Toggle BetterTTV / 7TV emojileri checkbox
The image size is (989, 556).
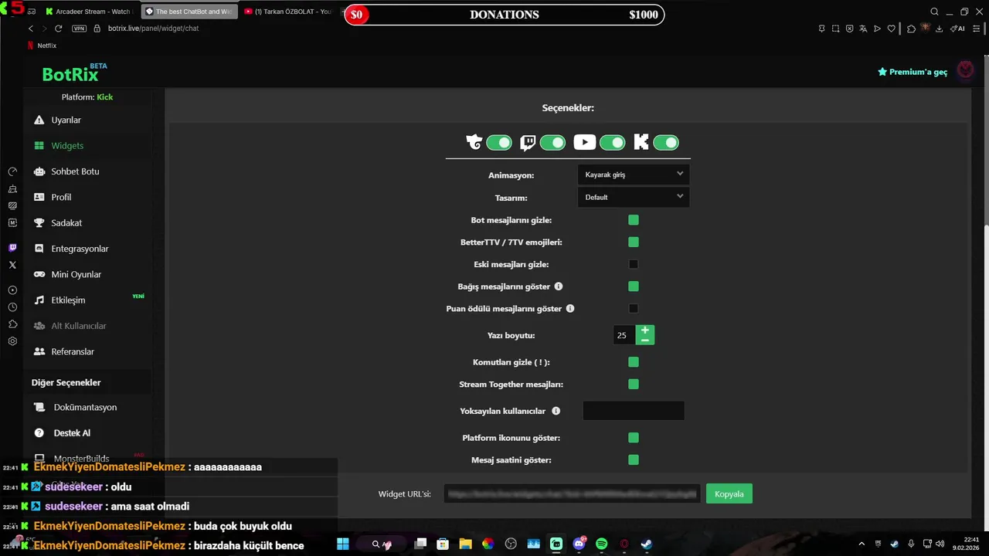(634, 242)
